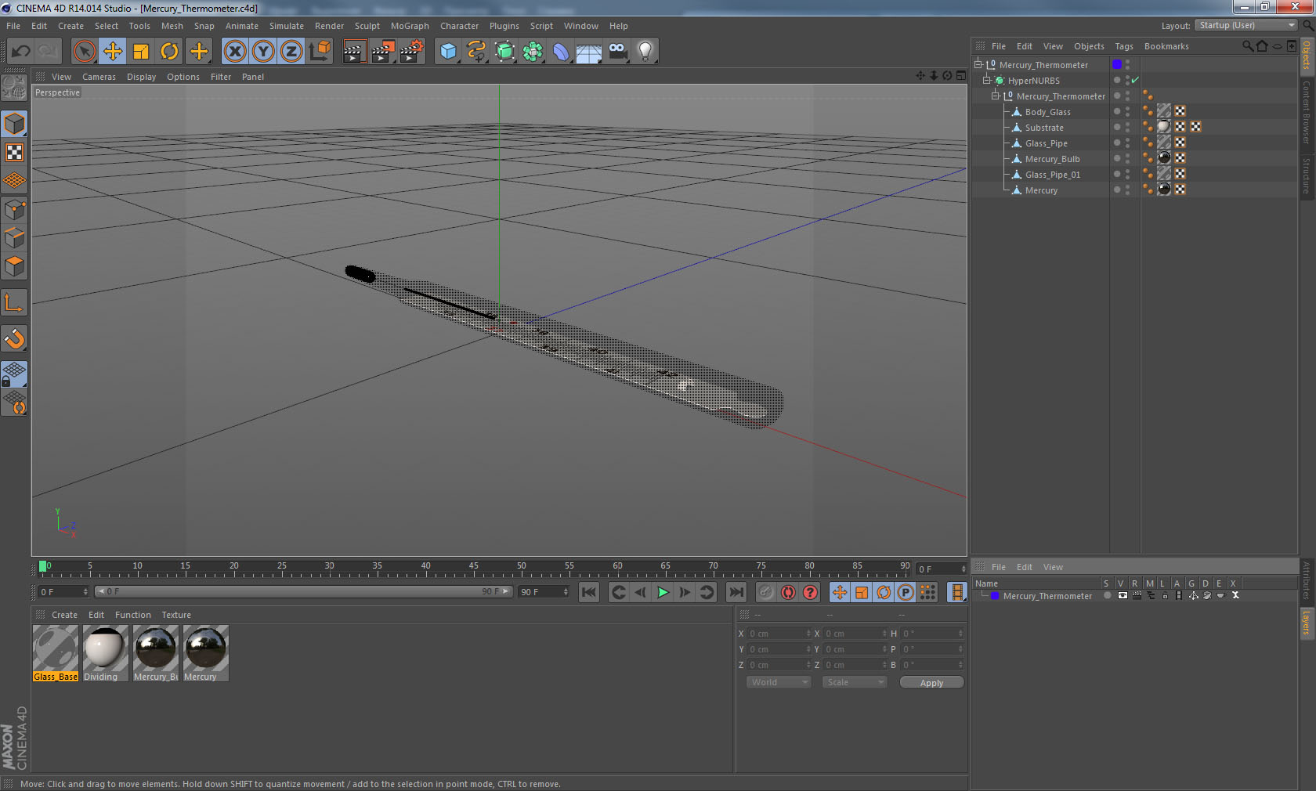The image size is (1316, 791).
Task: Open Object Manager Tags menu
Action: (1124, 46)
